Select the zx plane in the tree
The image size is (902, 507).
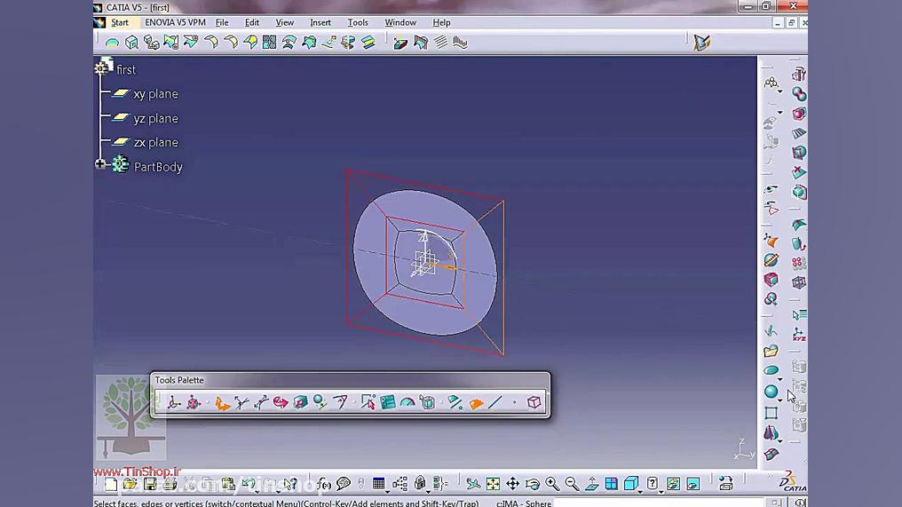click(x=155, y=142)
